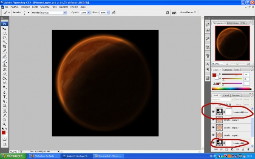Open the Flusso slider arrow

(x=108, y=12)
